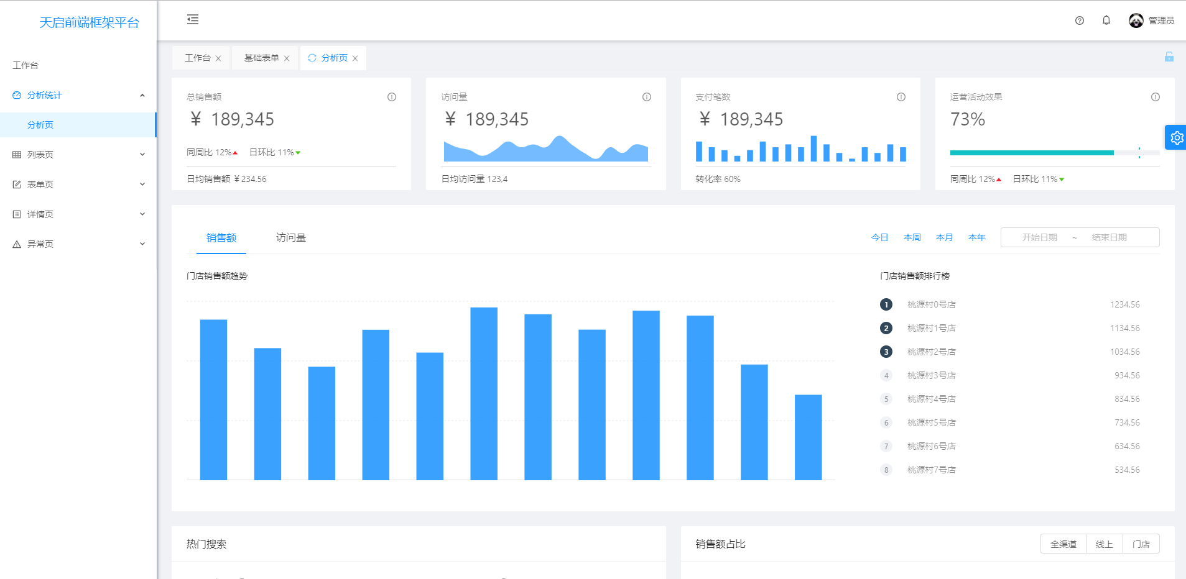Click ranking entry 桃源村0号店

(931, 304)
